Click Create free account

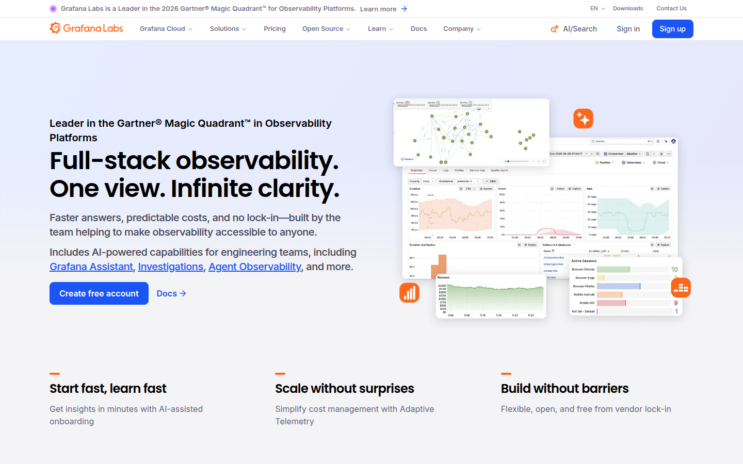pos(99,293)
